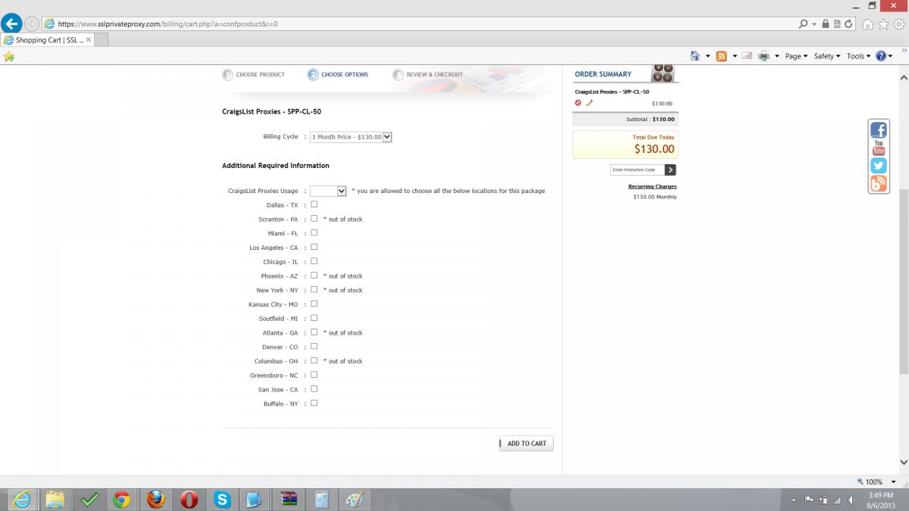Open the Billing Cycle dropdown
Image resolution: width=909 pixels, height=511 pixels.
351,137
